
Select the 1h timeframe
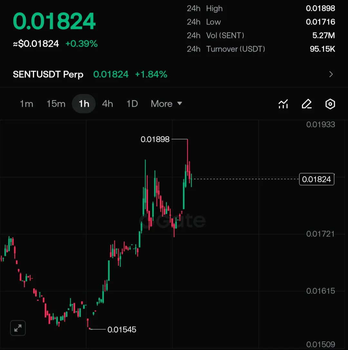coord(84,104)
